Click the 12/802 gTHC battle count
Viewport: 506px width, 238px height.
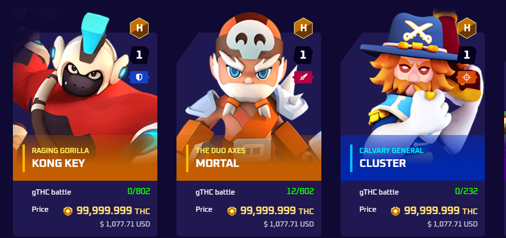tap(300, 191)
